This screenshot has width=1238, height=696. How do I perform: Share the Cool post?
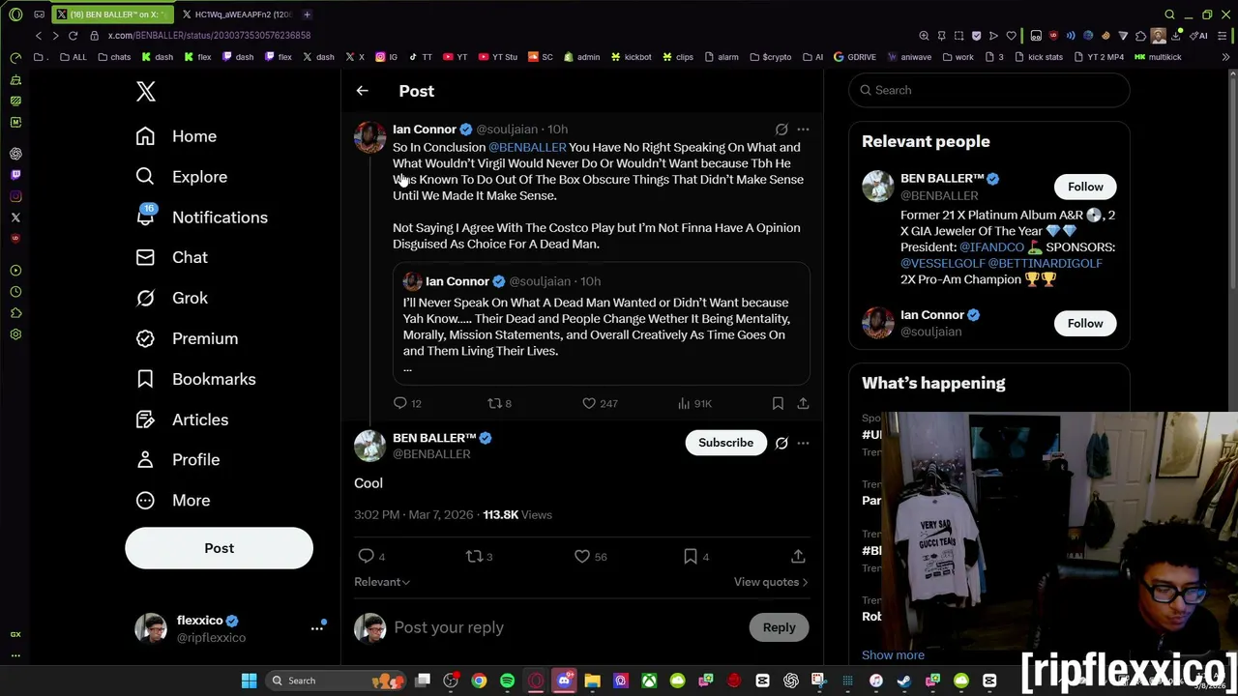coord(798,556)
